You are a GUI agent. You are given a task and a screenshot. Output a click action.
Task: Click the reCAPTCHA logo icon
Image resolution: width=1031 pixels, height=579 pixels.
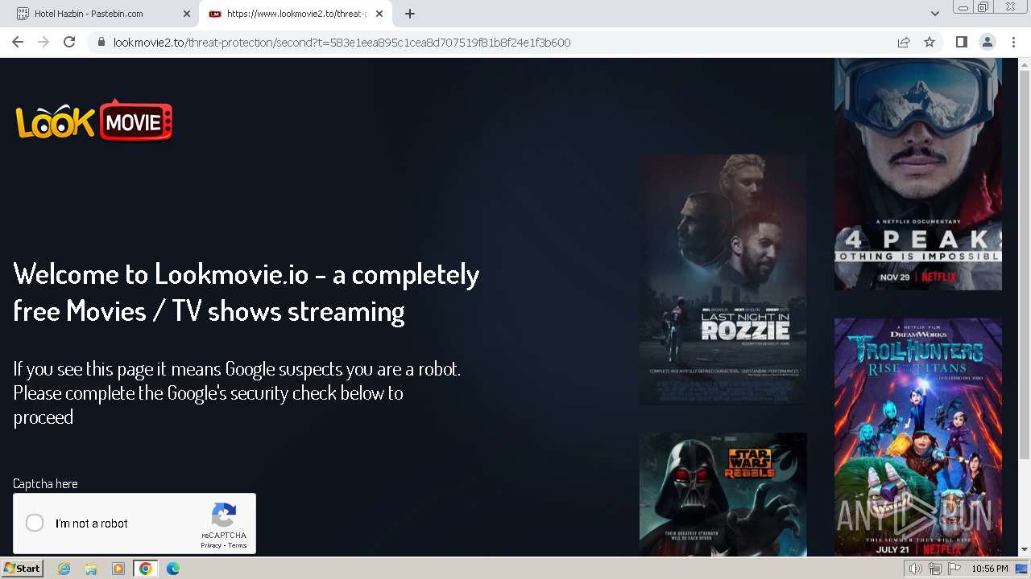pos(224,515)
